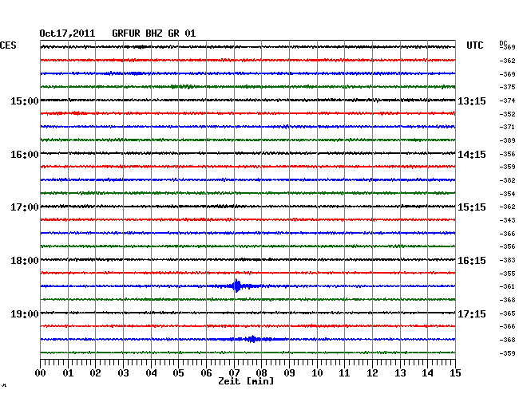The image size is (519, 394).
Task: Select the DC offset value -365
Action: (x=507, y=313)
